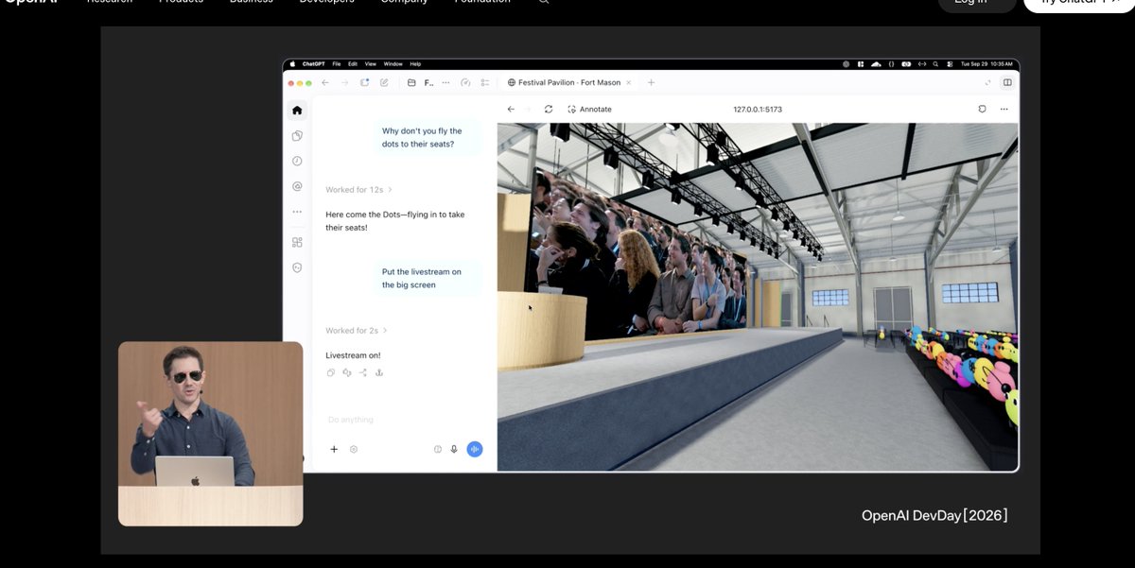Click the new window icon in title toolbar
This screenshot has width=1135, height=568.
coord(364,83)
